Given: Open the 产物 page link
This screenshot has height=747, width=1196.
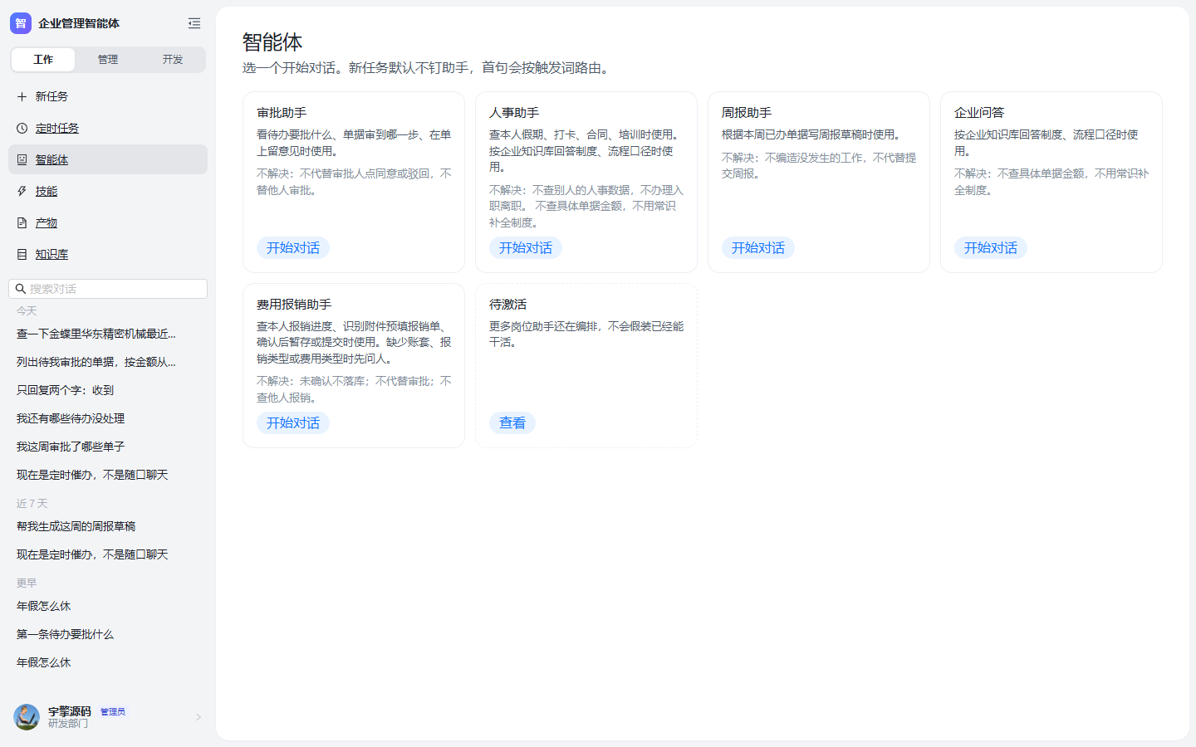Looking at the screenshot, I should tap(47, 222).
